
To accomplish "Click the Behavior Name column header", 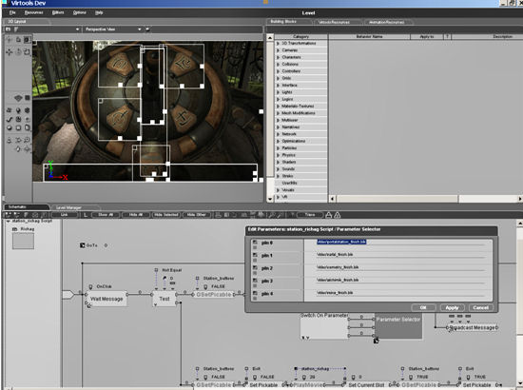I will click(369, 37).
